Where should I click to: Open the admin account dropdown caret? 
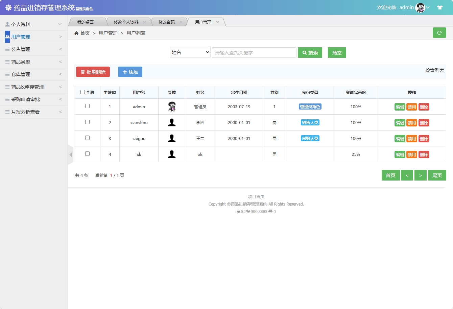[428, 7]
